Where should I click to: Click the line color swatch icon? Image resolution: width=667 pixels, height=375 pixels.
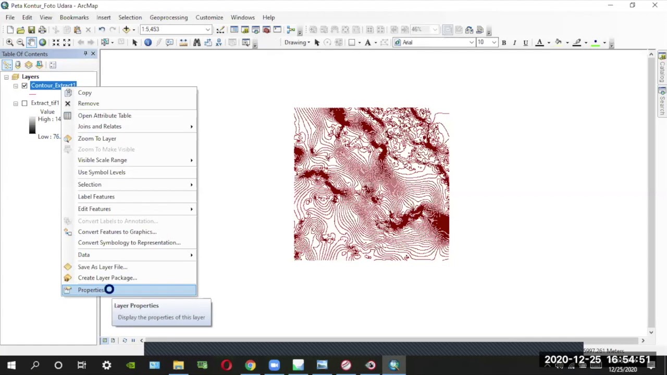[x=577, y=42]
